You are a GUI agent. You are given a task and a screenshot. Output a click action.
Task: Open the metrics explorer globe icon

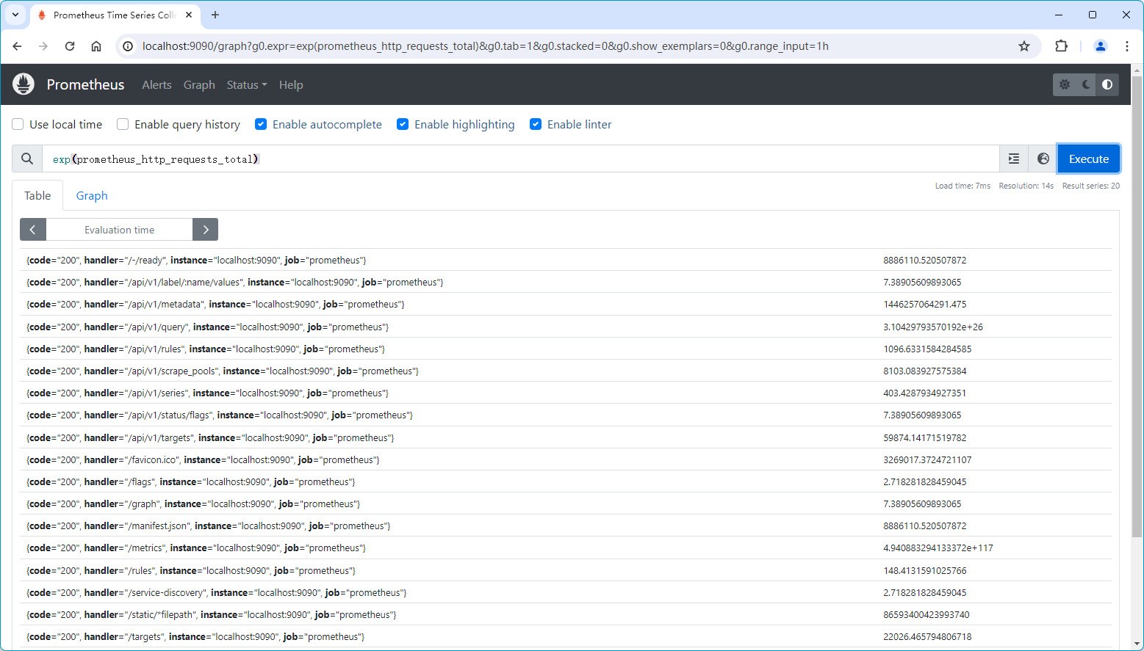pos(1043,159)
